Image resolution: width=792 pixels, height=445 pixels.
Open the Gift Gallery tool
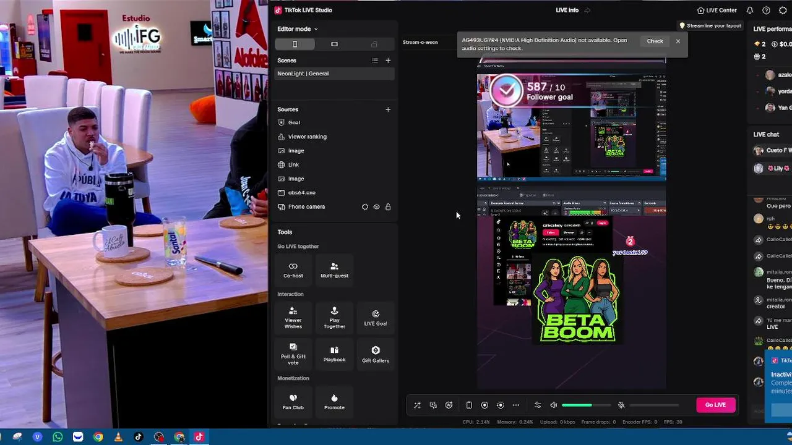(x=376, y=354)
